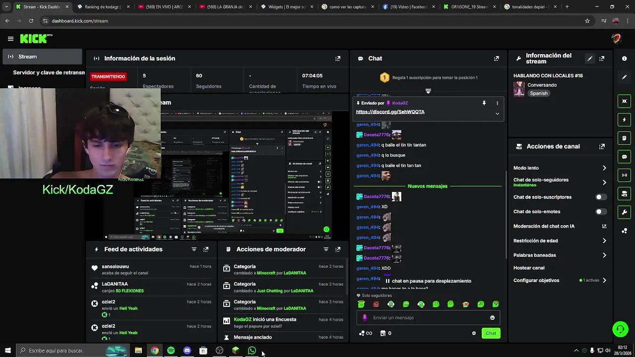Screen dimensions: 635x357
Task: Pop out the Acciones de moderador panel
Action: point(338,249)
